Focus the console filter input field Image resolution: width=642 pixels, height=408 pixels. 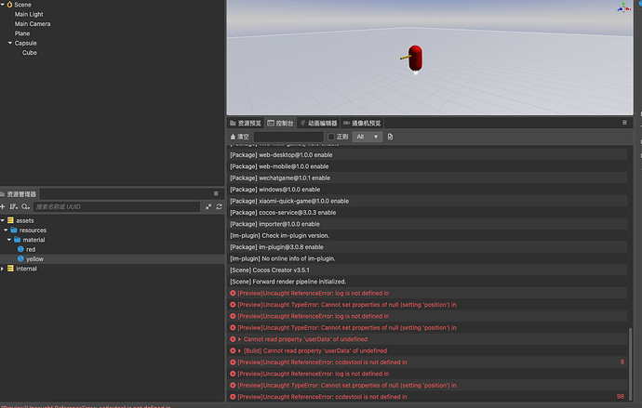[288, 137]
